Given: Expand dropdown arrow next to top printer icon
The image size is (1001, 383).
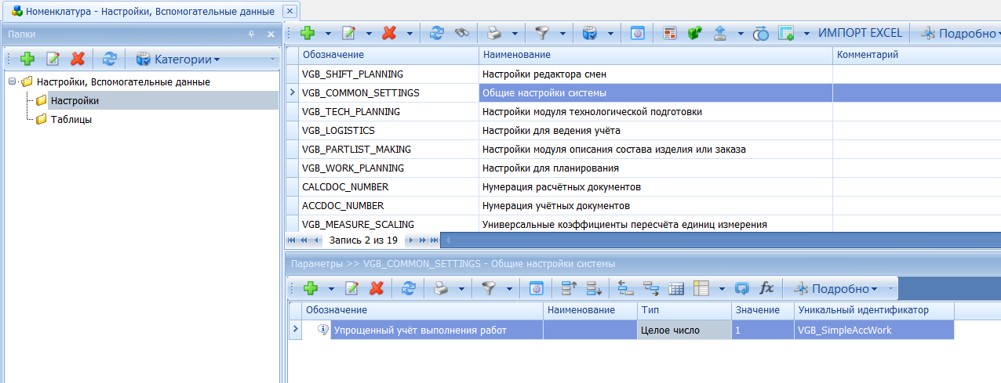Looking at the screenshot, I should click(x=515, y=34).
